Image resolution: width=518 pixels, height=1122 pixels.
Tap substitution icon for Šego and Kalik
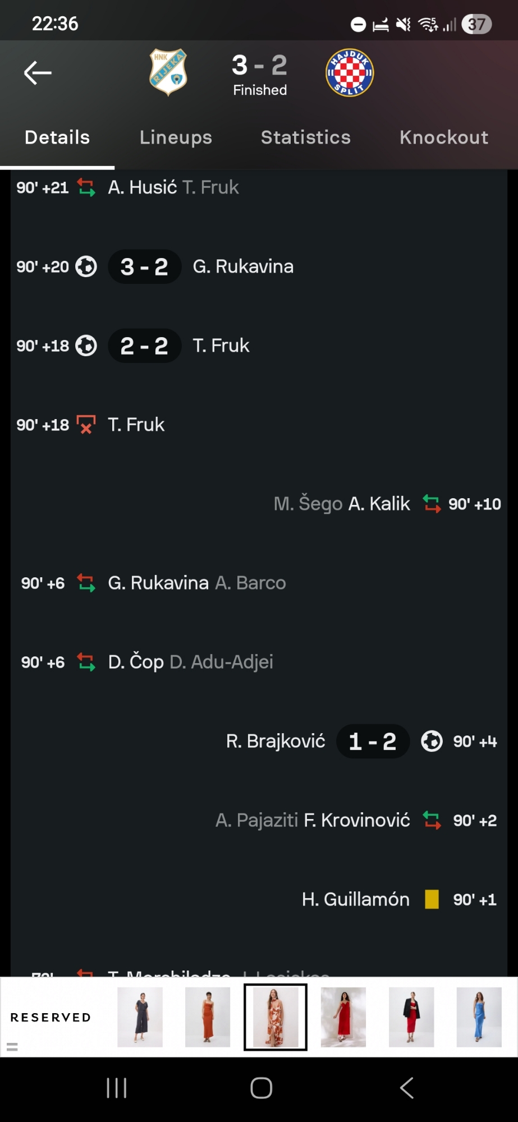(432, 504)
